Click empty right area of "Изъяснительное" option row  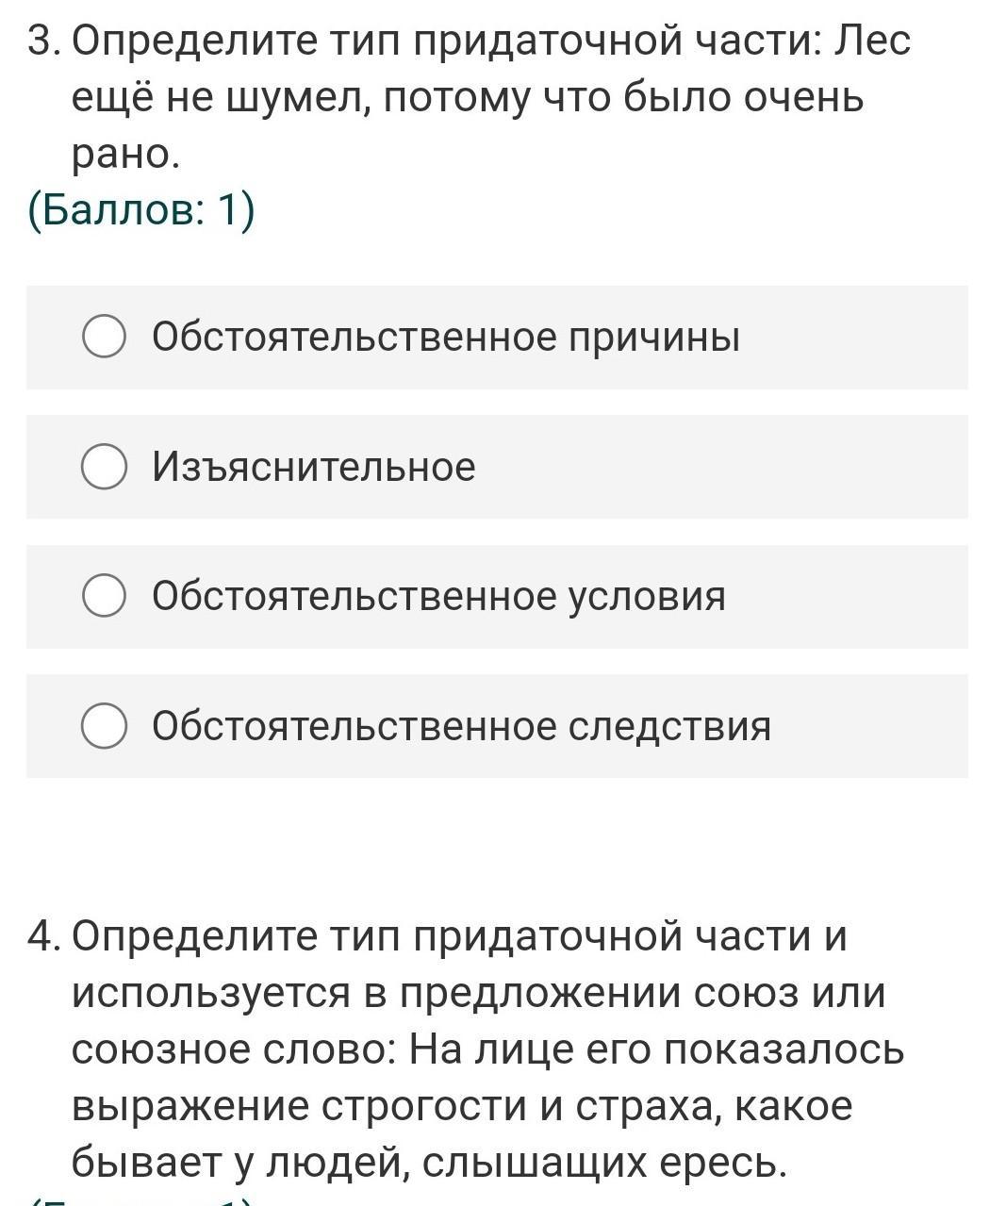(754, 468)
